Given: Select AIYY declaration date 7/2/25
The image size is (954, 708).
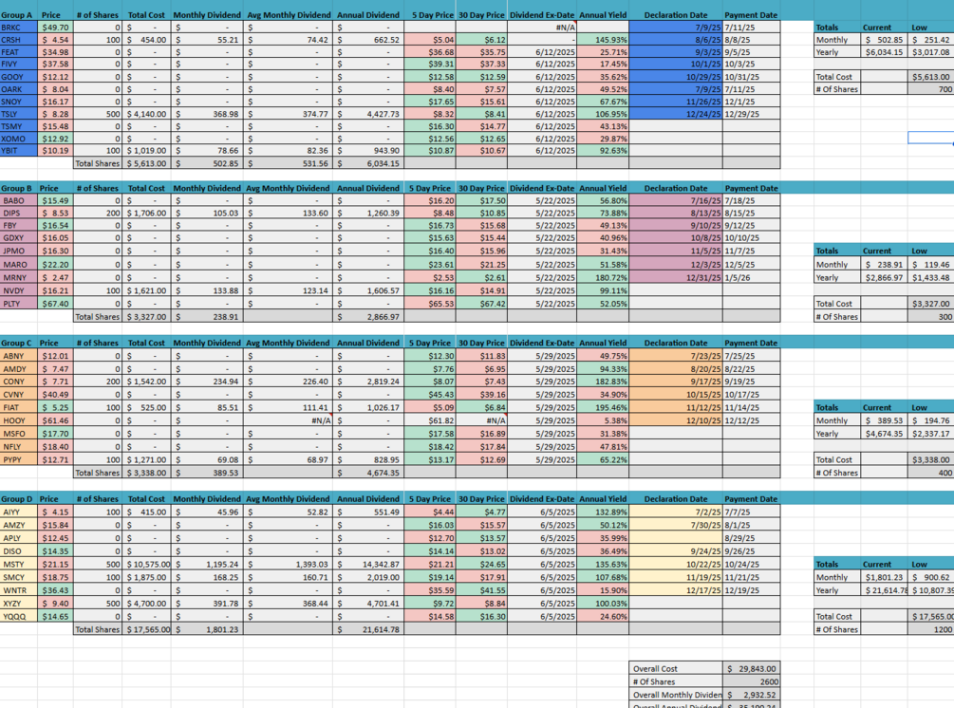Looking at the screenshot, I should point(675,512).
